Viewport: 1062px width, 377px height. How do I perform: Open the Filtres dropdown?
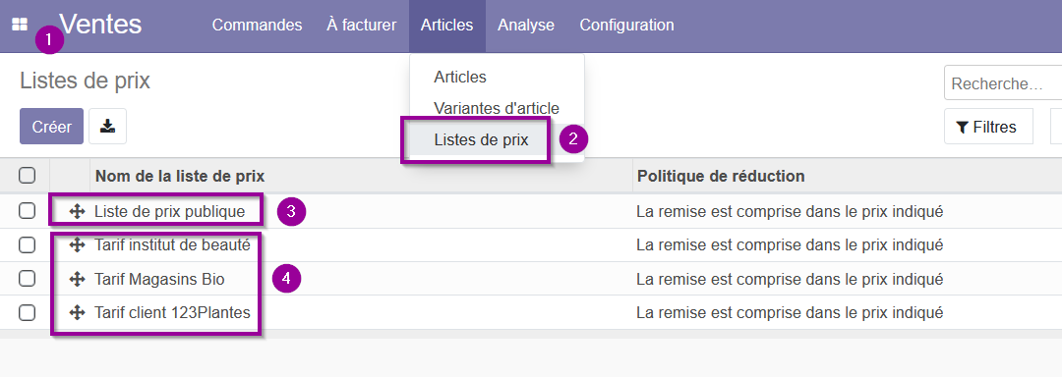point(988,127)
